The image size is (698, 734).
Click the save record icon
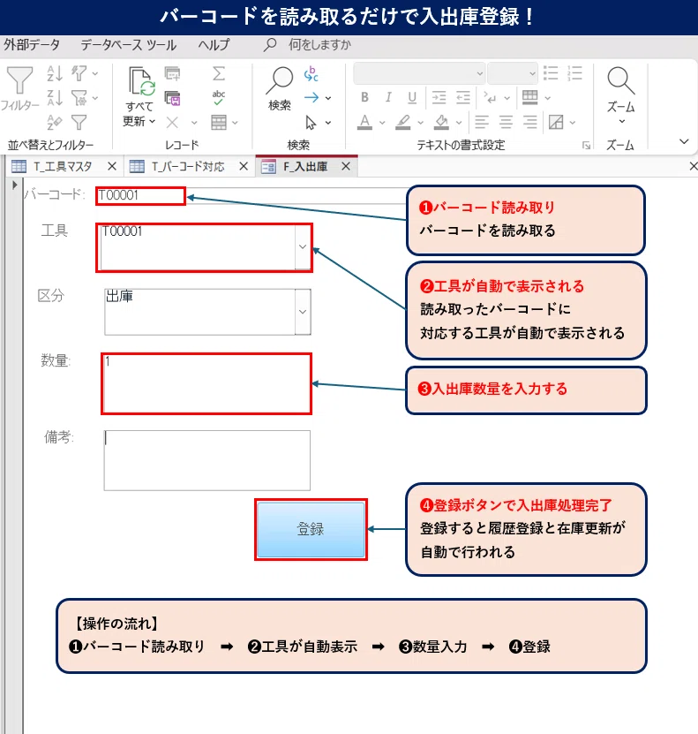pyautogui.click(x=172, y=98)
